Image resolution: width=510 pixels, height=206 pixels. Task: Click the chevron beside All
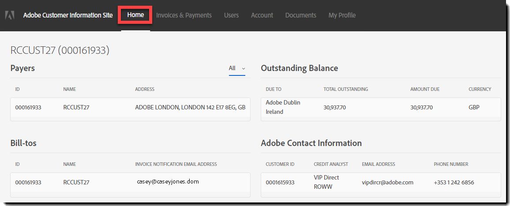point(243,69)
